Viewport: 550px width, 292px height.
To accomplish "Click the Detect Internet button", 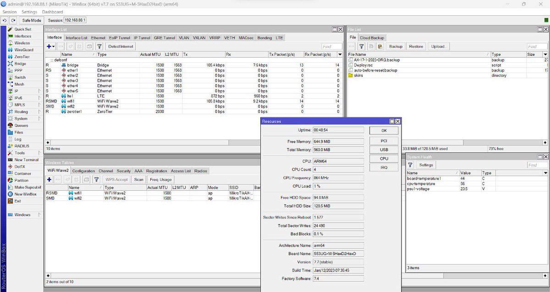I will 121,46.
